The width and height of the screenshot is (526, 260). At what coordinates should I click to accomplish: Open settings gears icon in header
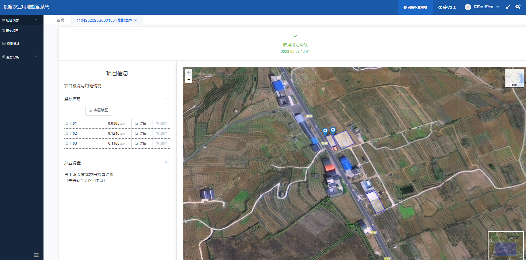[518, 7]
